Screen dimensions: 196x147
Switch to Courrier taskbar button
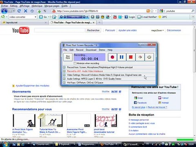pos(42,144)
